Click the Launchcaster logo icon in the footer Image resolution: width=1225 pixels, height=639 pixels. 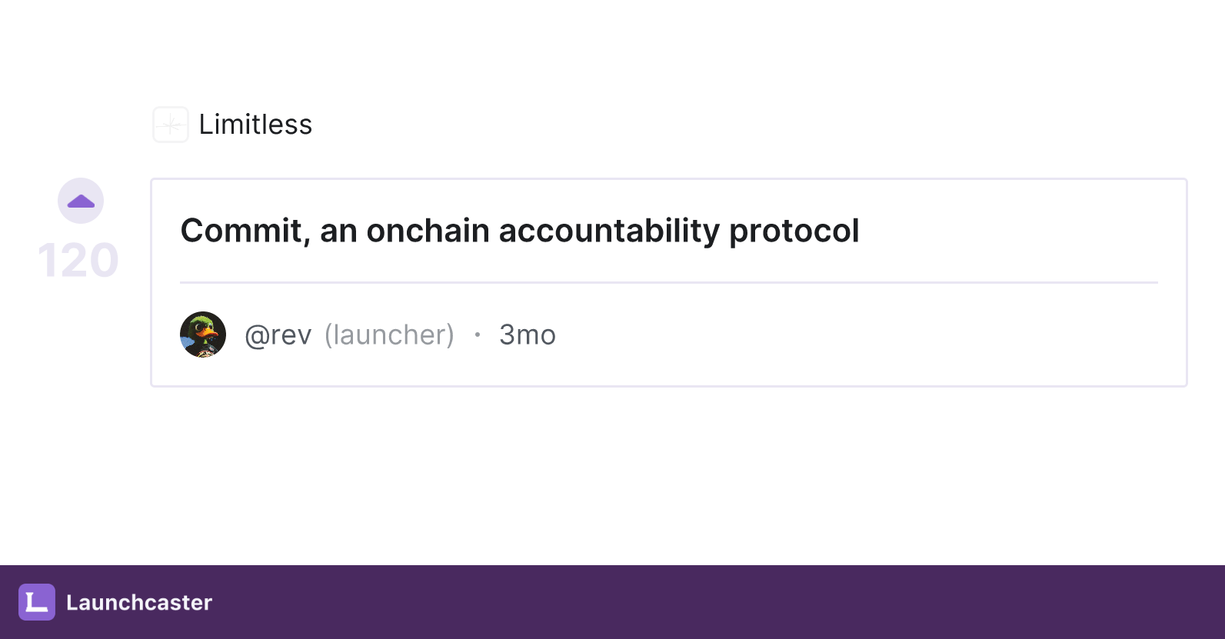click(37, 602)
